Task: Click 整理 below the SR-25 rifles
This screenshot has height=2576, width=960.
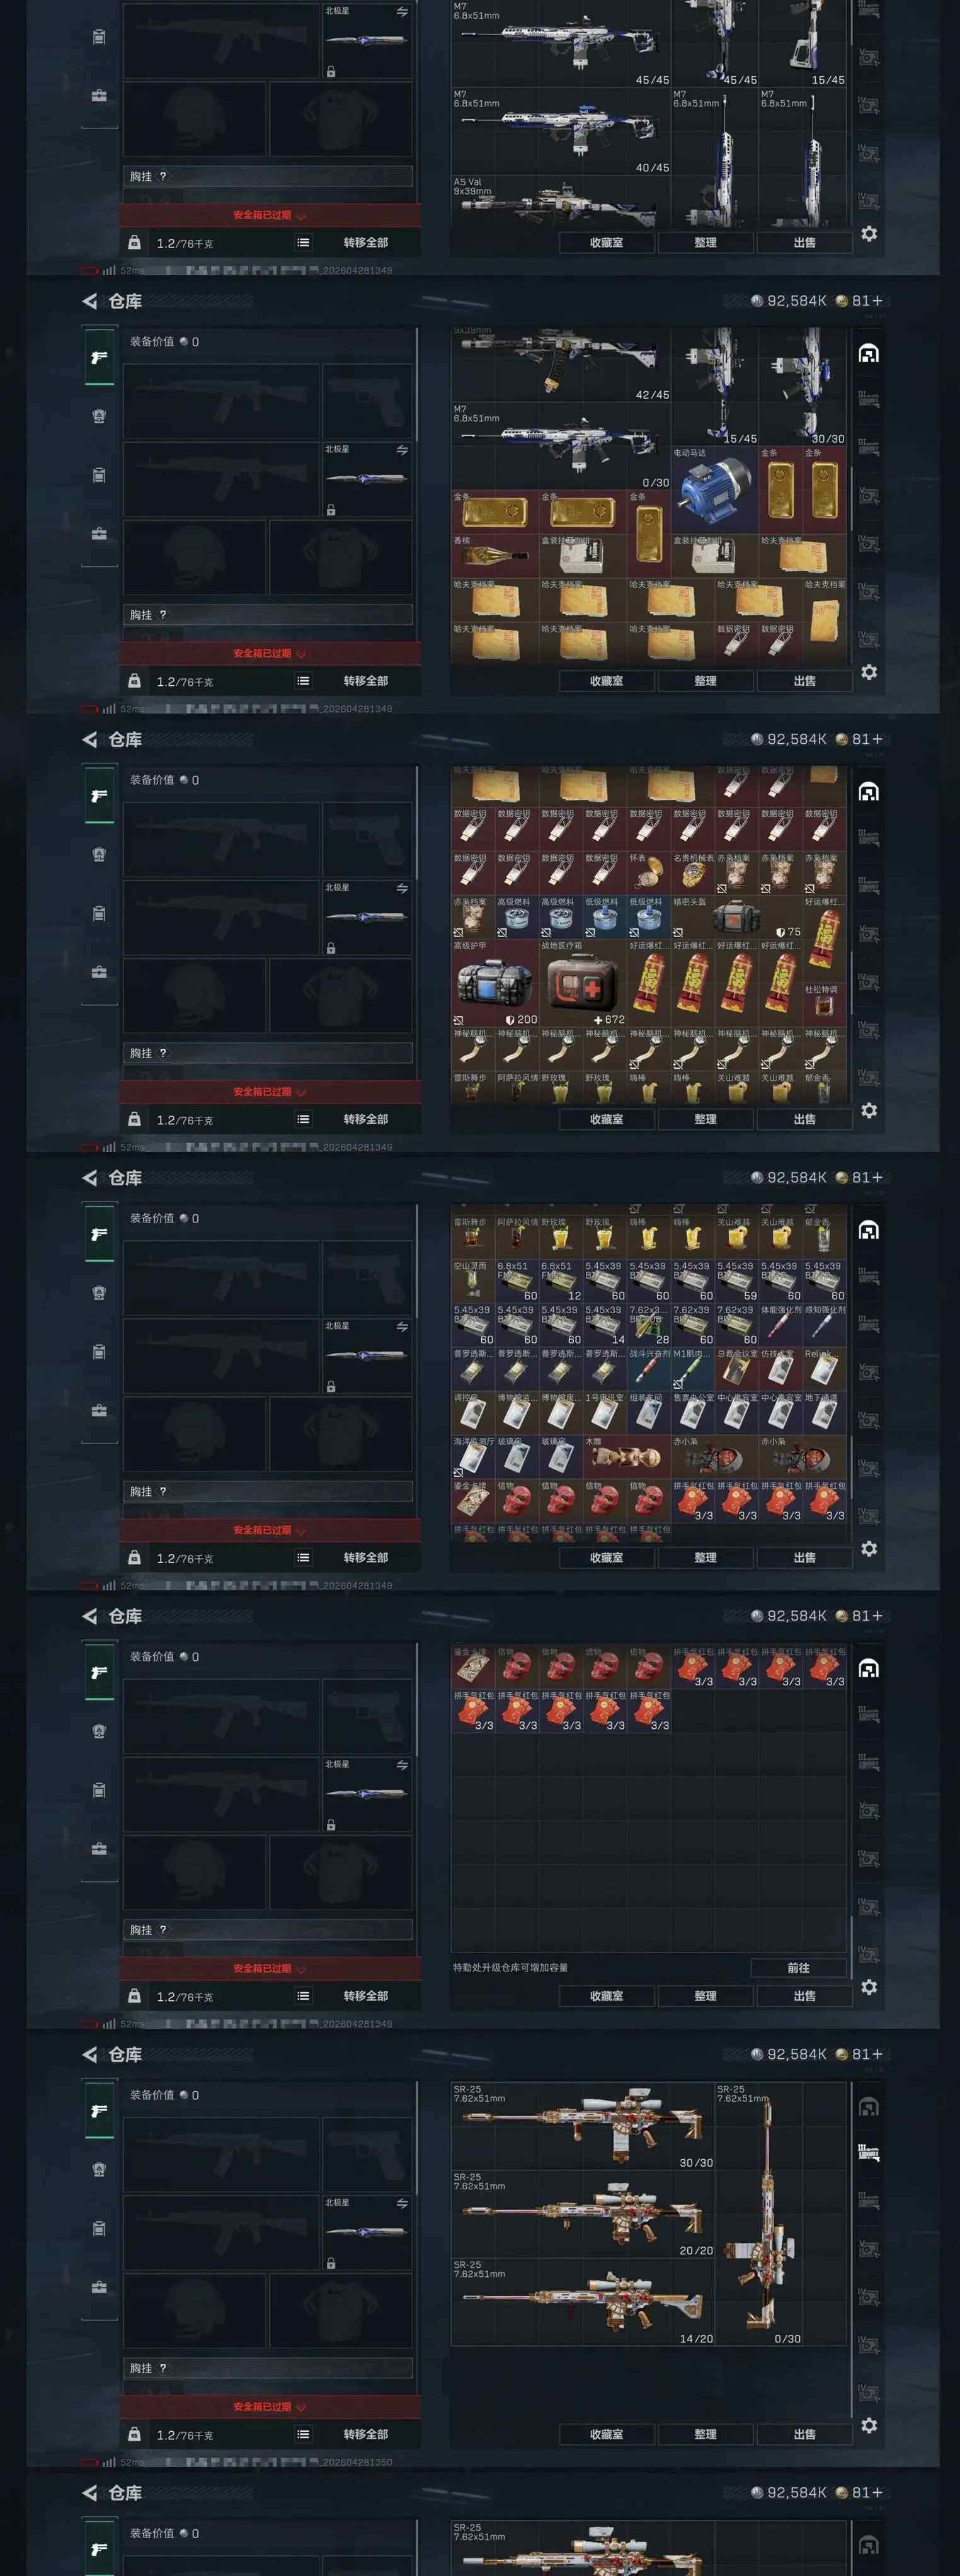Action: [x=705, y=2434]
